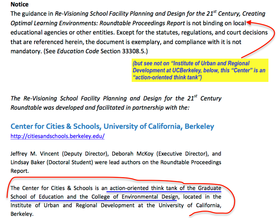Click "Institute of Urban and Regional Development" in the yellow note
278x218 pixels.
click(x=191, y=67)
